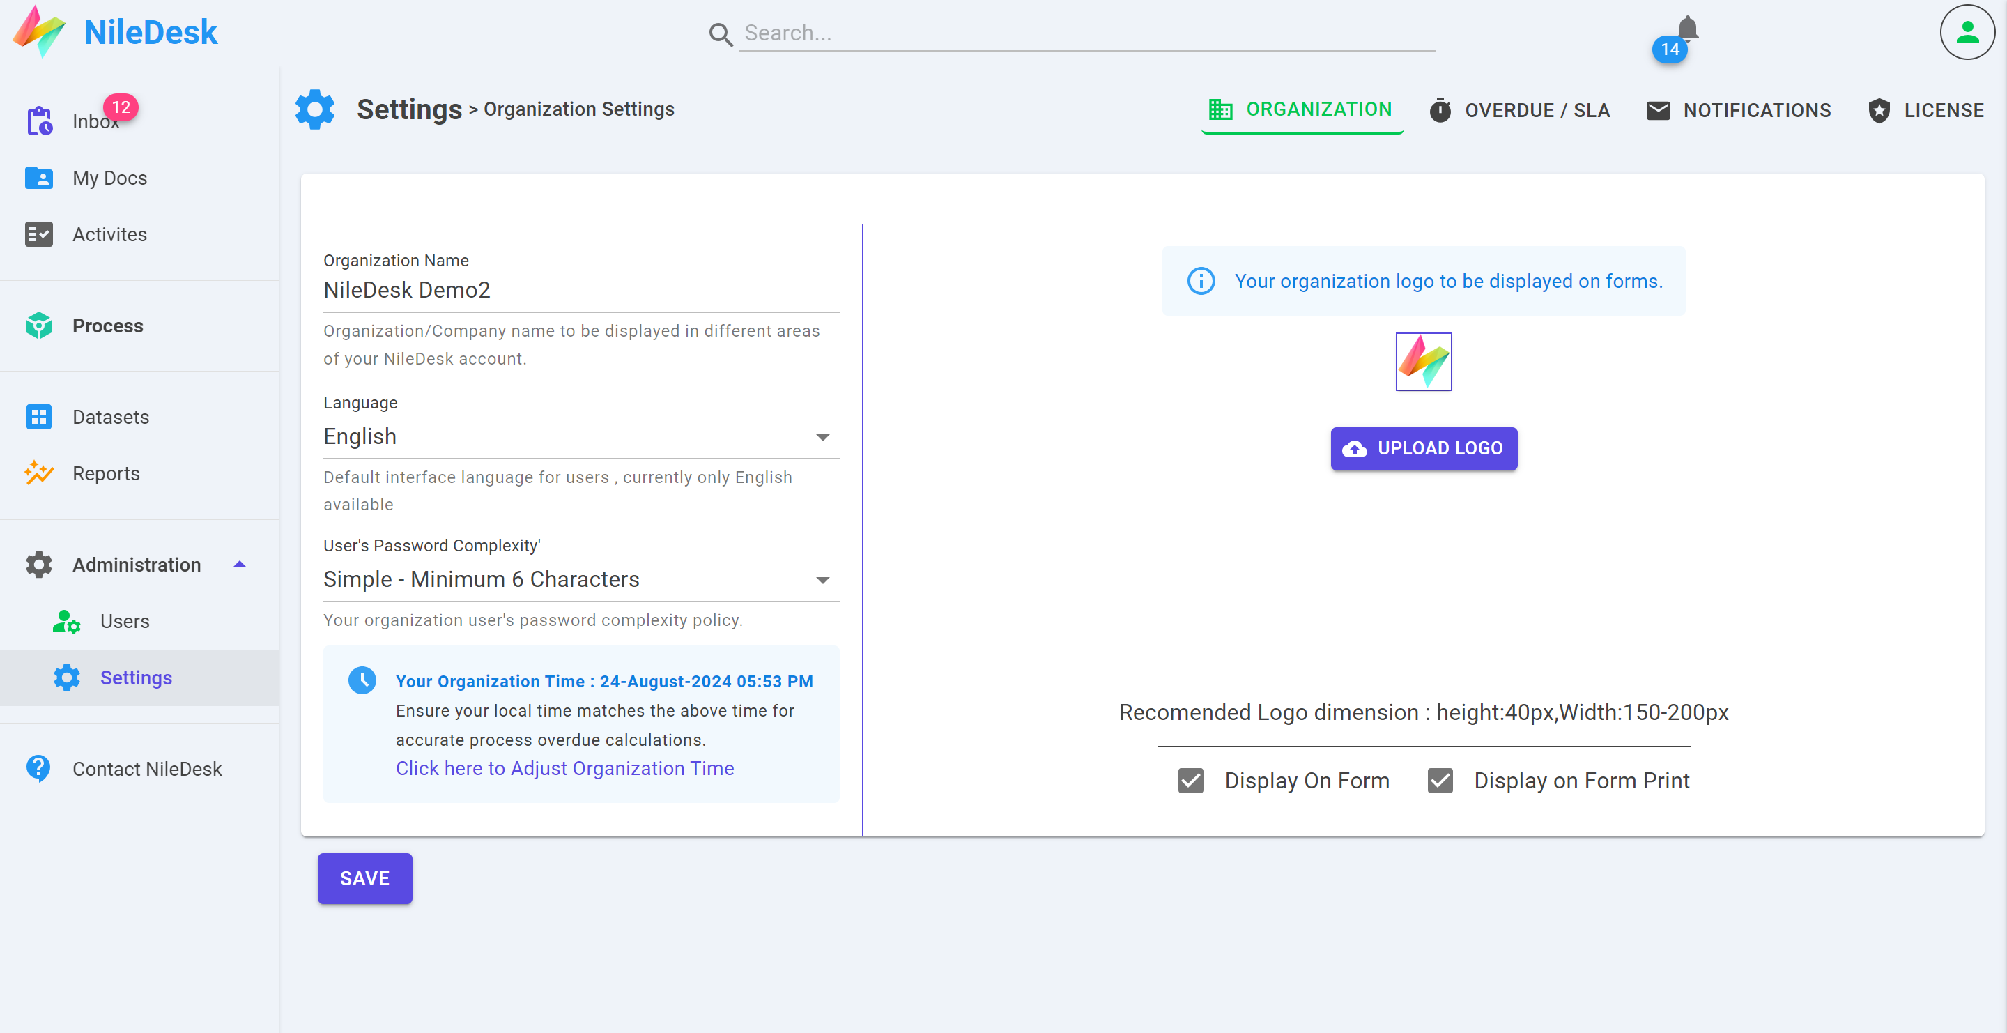Toggle the Display on Form Print checkbox
The image size is (2007, 1033).
[x=1440, y=780]
